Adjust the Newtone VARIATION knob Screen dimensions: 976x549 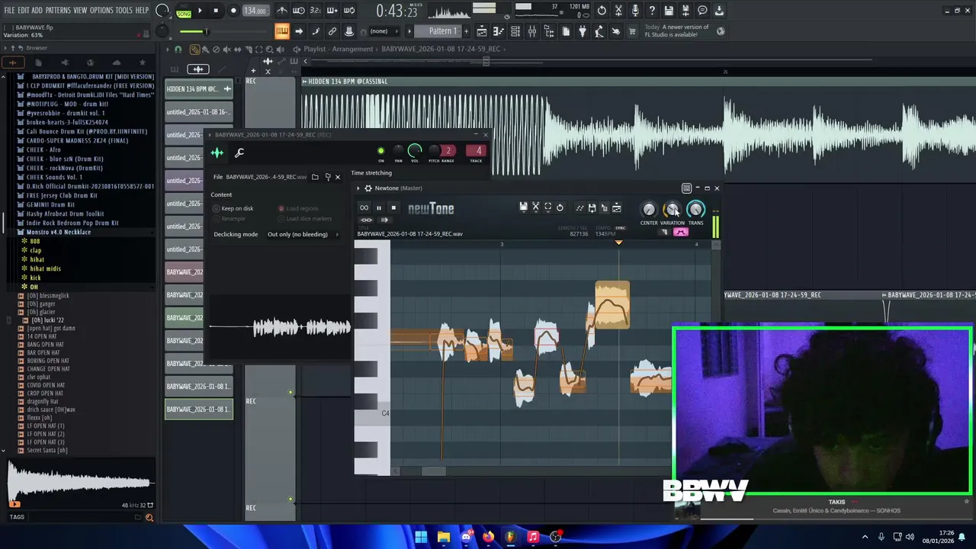(672, 209)
